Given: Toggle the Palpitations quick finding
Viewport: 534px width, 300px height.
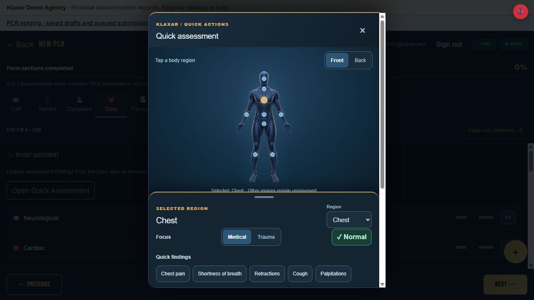Looking at the screenshot, I should 333,274.
